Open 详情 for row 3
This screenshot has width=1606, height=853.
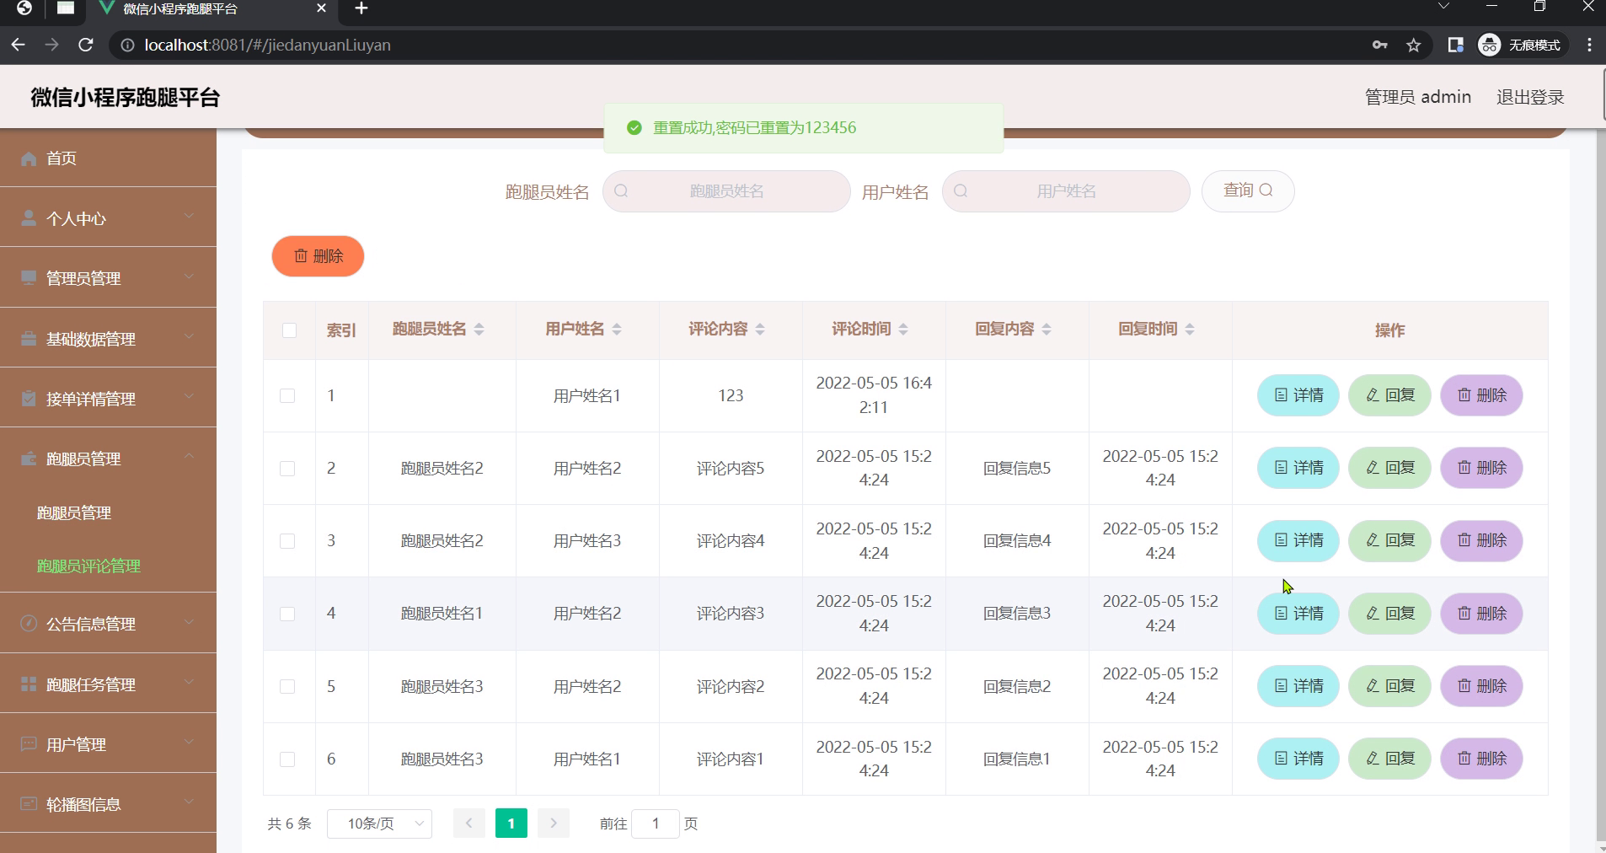[x=1298, y=540]
